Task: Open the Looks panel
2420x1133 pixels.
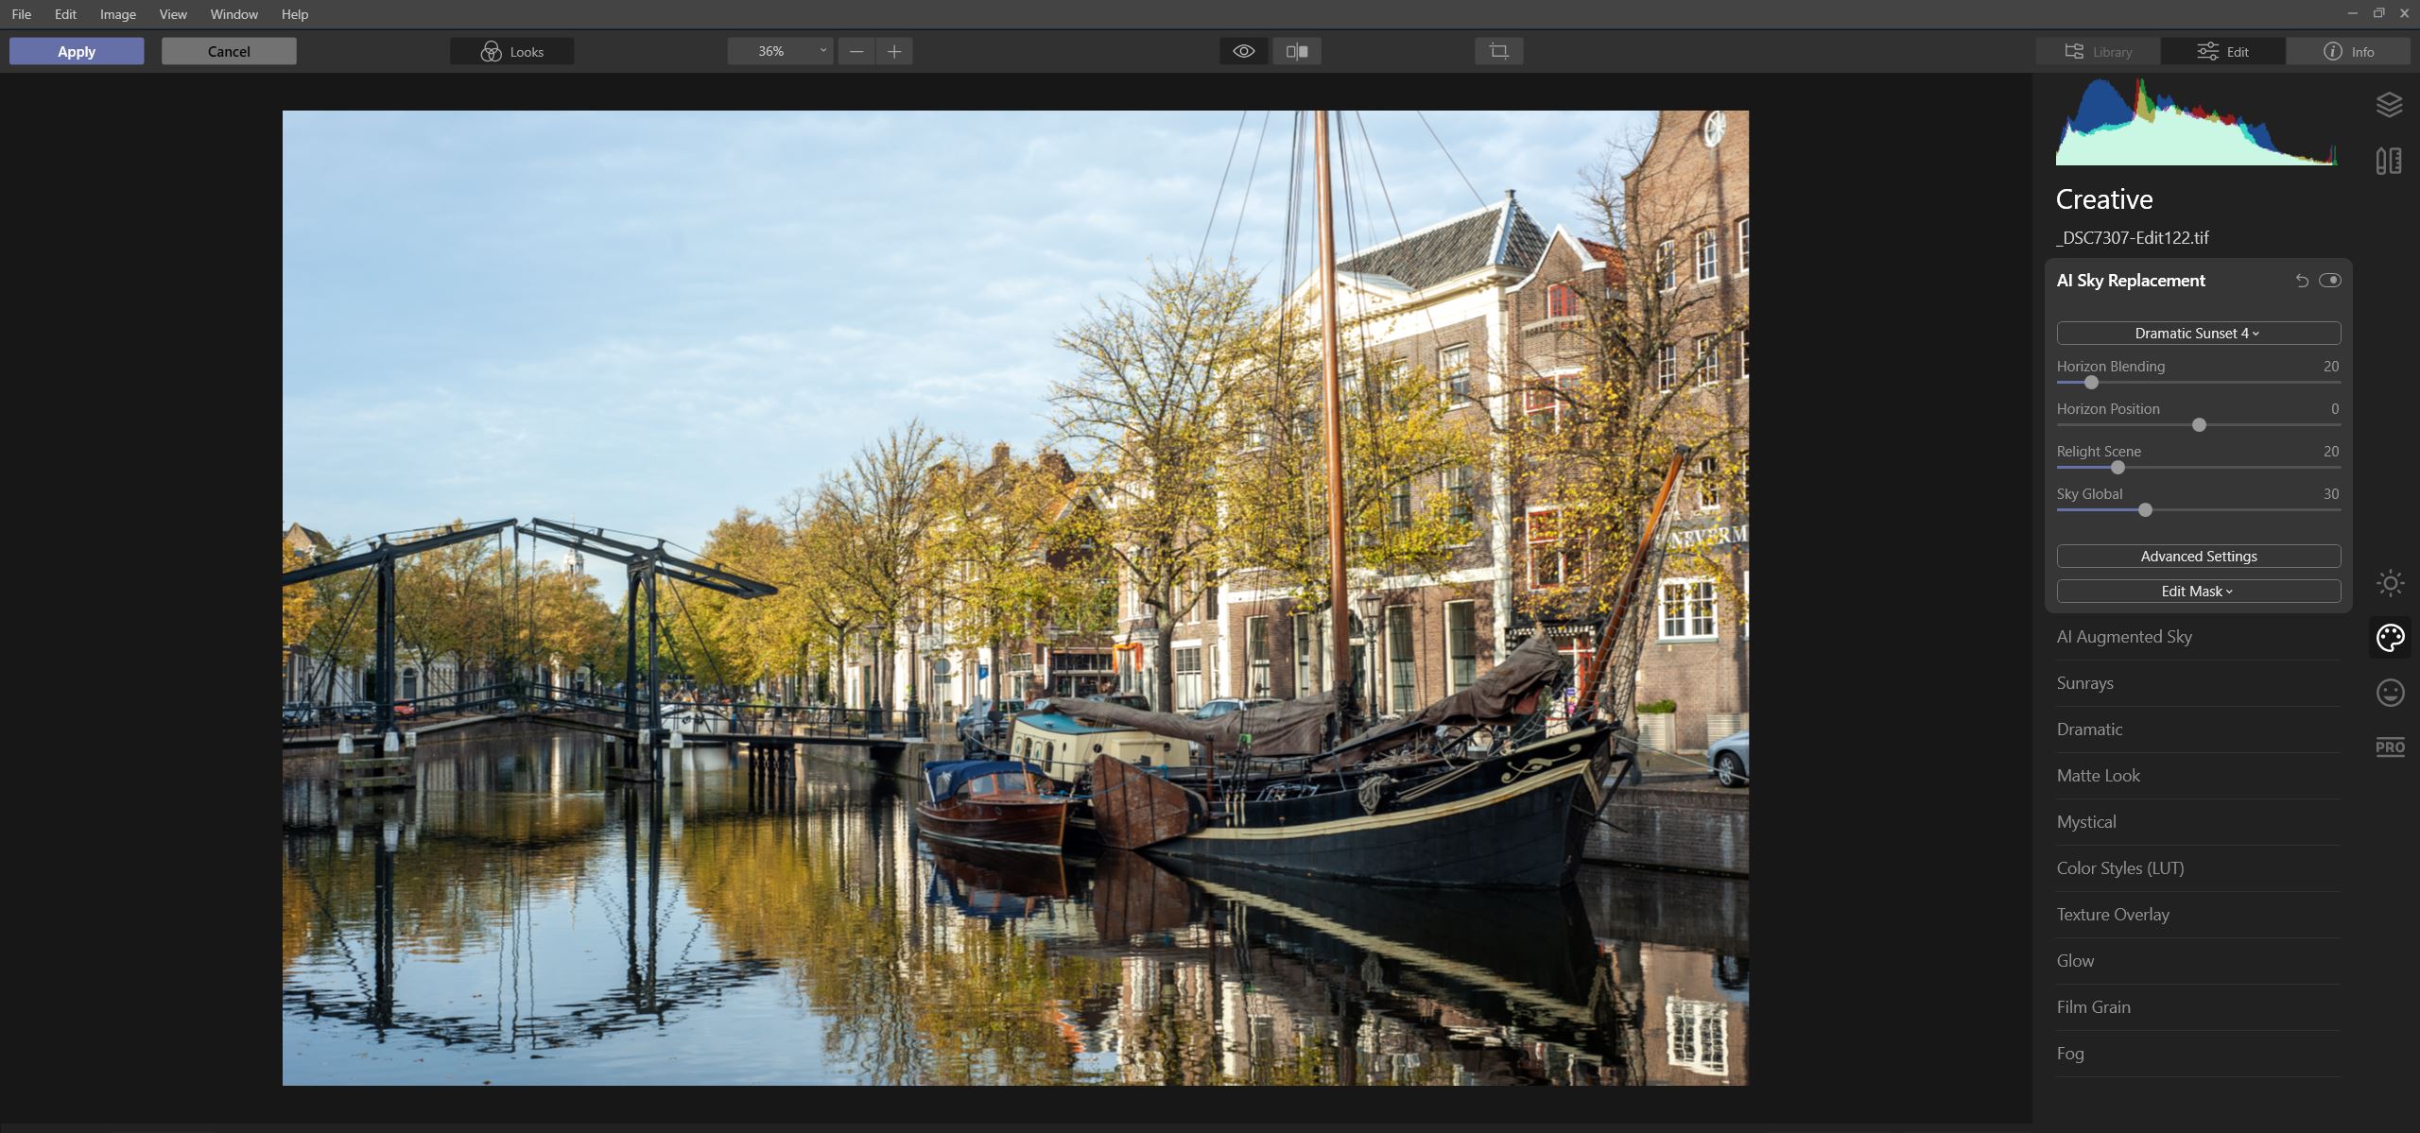Action: [x=510, y=51]
